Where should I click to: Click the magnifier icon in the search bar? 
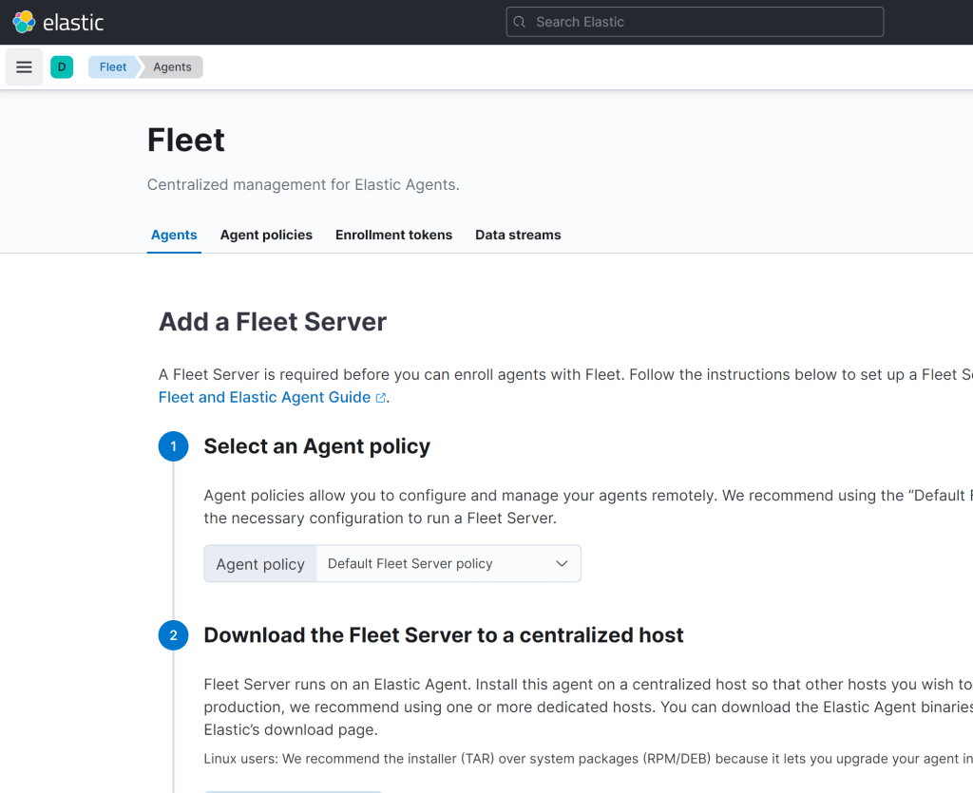coord(520,22)
